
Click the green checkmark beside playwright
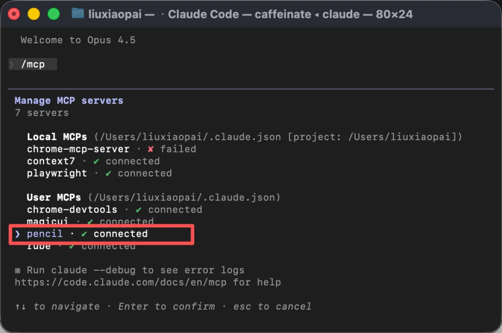click(x=108, y=173)
